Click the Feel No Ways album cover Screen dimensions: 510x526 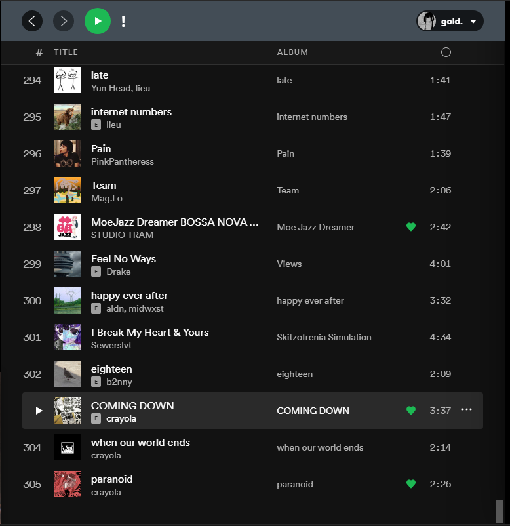[x=68, y=264]
